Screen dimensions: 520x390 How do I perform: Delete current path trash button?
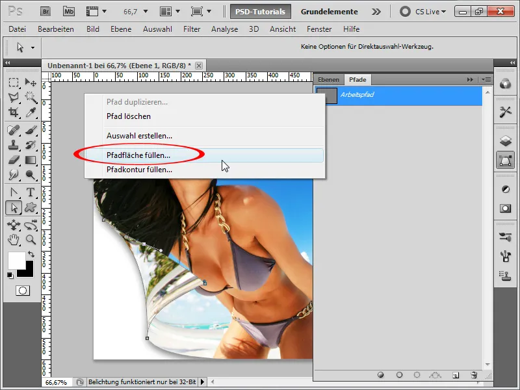[x=474, y=375]
